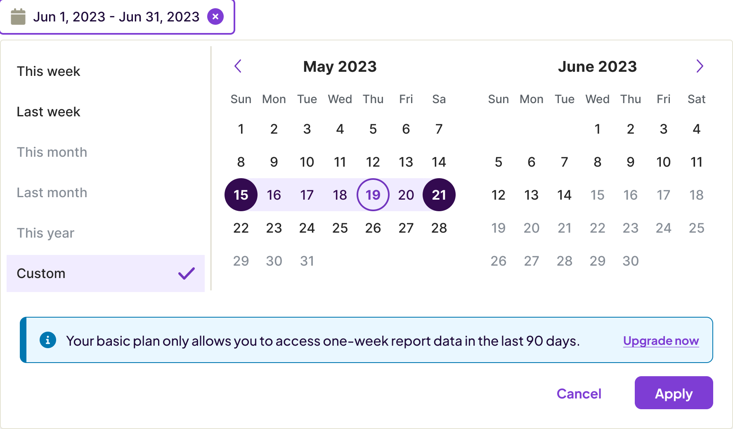Pick the circled May 19 date
This screenshot has width=733, height=429.
373,195
